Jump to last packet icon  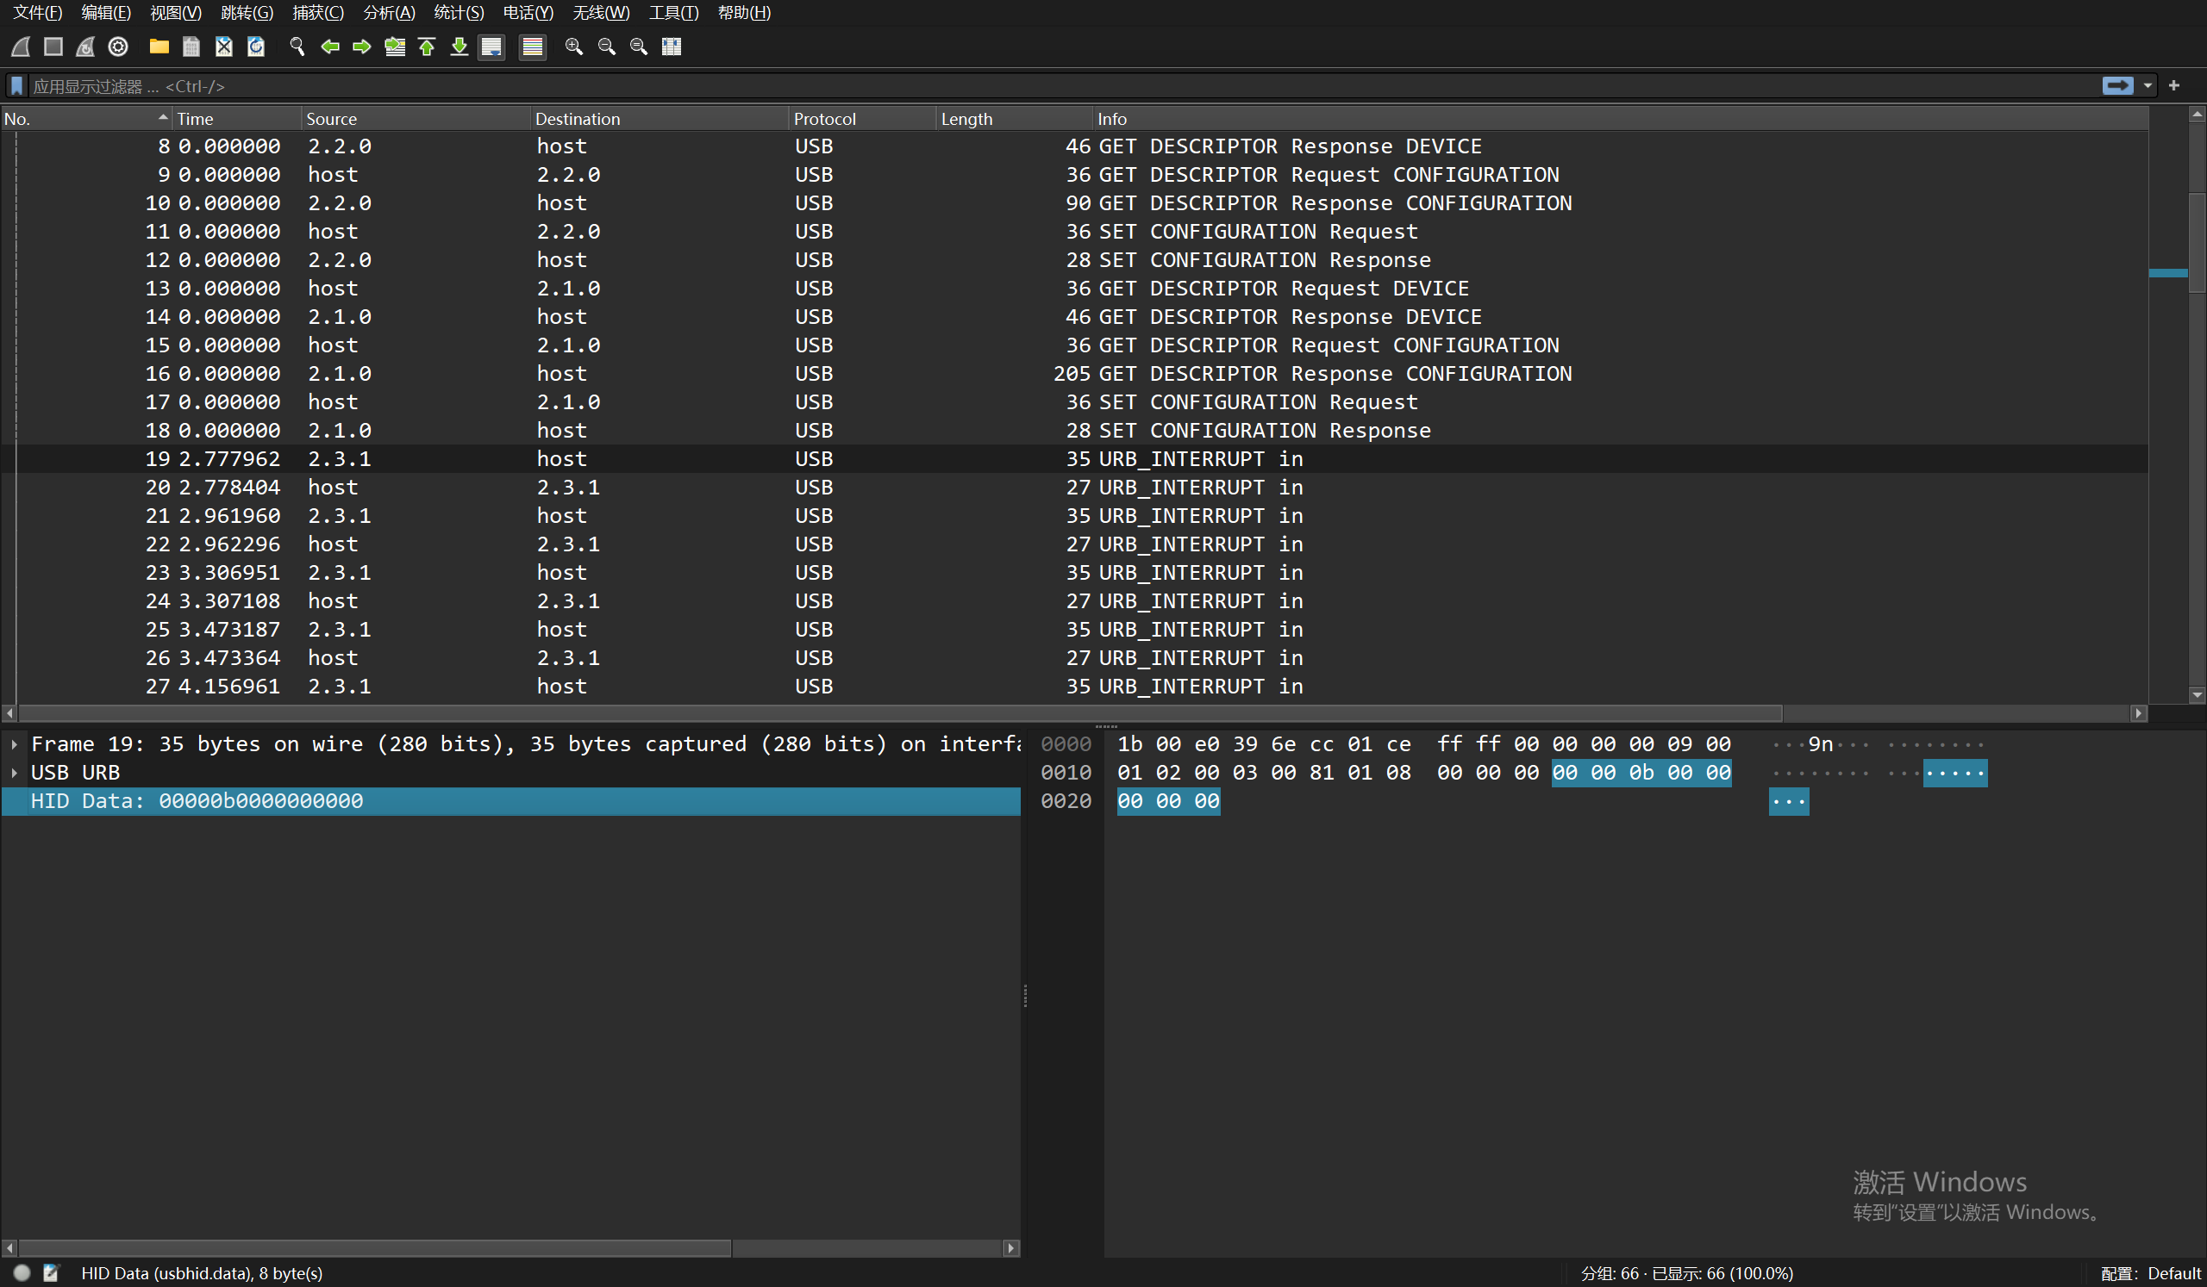point(459,47)
